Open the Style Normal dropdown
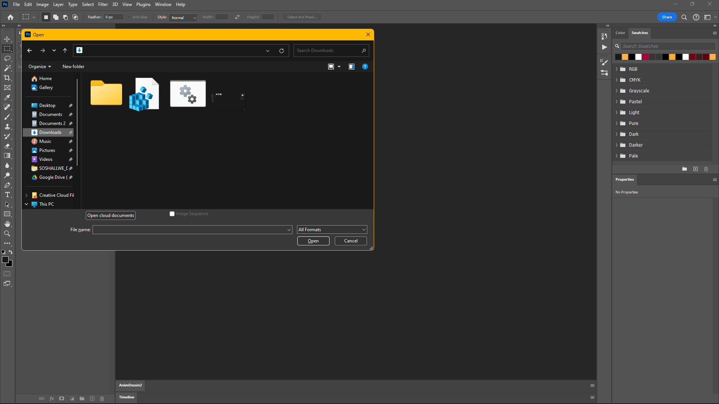The height and width of the screenshot is (404, 719). tap(183, 18)
